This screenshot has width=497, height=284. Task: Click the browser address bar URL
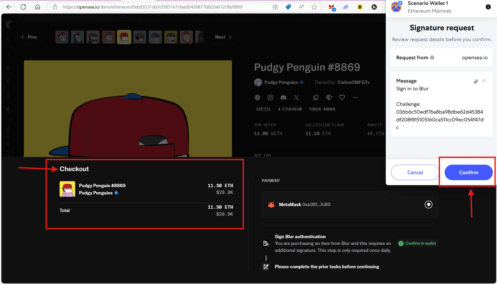[152, 7]
